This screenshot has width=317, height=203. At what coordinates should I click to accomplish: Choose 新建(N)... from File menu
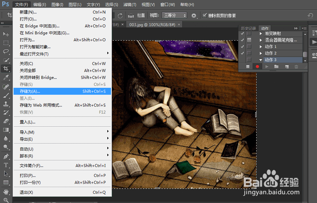click(x=62, y=12)
